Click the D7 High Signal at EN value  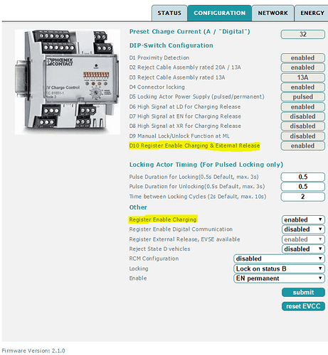point(303,116)
